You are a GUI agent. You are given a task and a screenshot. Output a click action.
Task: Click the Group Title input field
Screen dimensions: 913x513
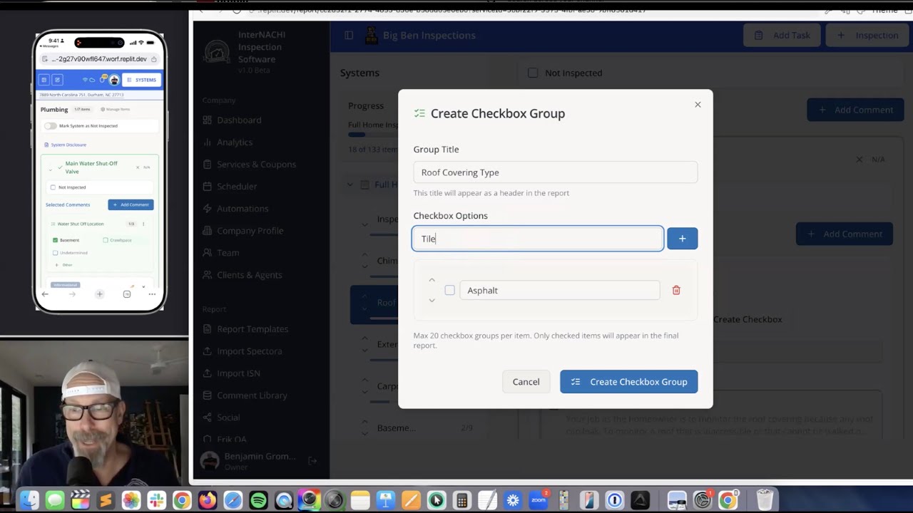pyautogui.click(x=555, y=172)
